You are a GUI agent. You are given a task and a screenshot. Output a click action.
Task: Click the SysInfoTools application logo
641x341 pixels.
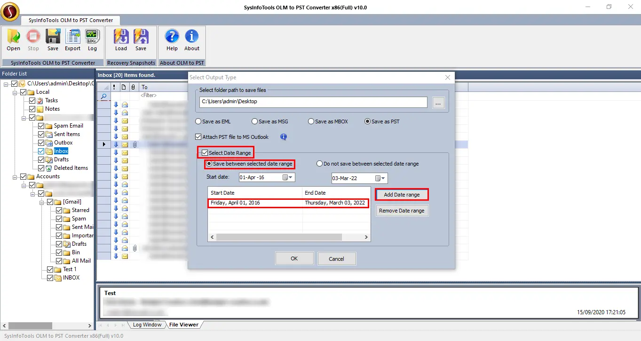(10, 11)
